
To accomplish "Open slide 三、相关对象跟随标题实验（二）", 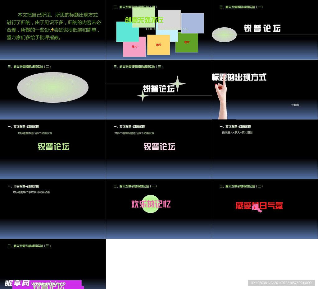I will pos(53,90).
